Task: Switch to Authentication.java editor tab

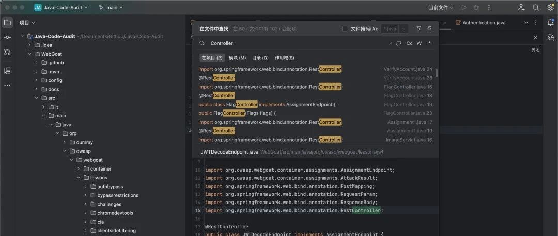Action: point(481,22)
